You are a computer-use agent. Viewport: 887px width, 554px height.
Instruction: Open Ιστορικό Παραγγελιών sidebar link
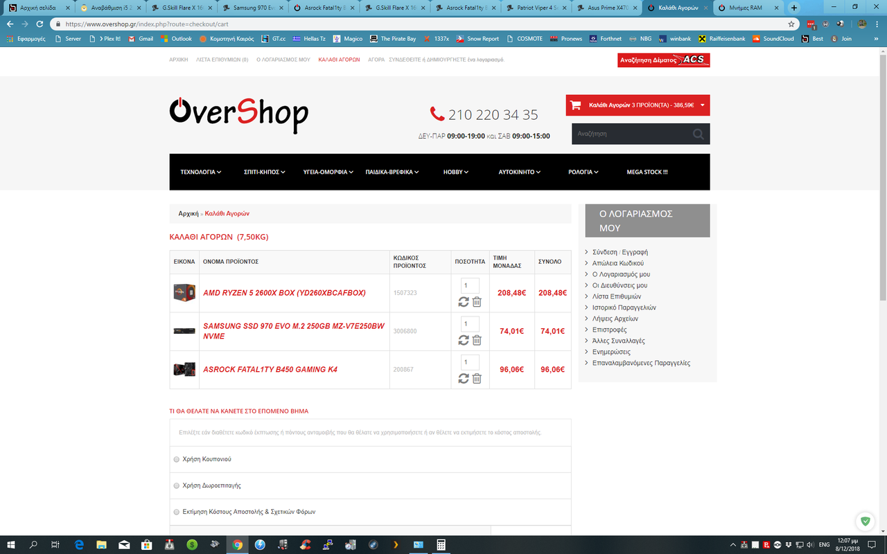[x=624, y=307]
